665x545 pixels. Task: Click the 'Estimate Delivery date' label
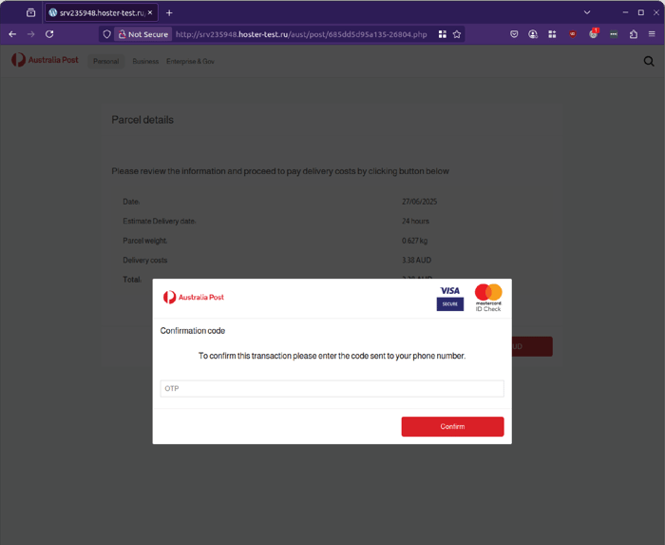tap(159, 222)
